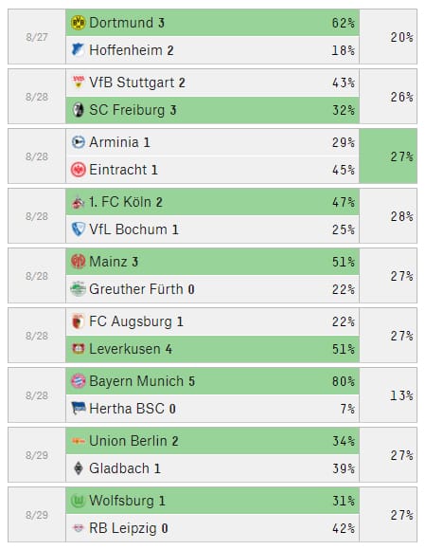Image resolution: width=426 pixels, height=550 pixels.
Task: Open the 1. FC Köln team link
Action: pyautogui.click(x=120, y=202)
